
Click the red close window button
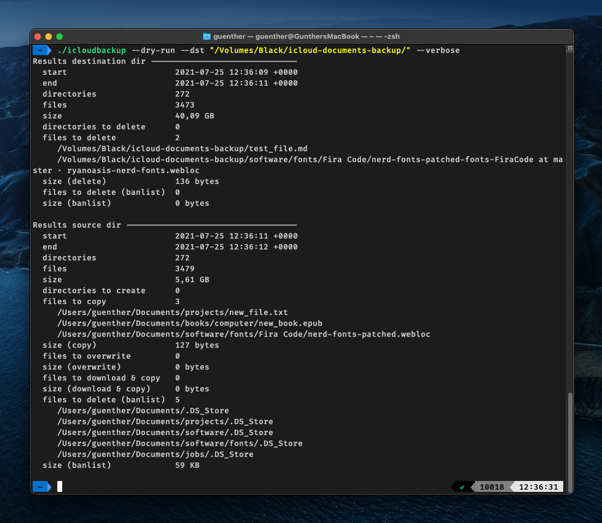(38, 37)
